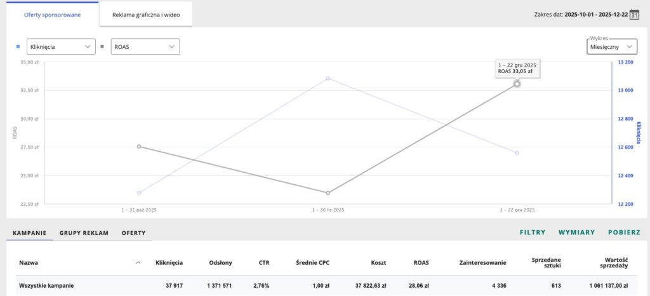Open the date range calendar icon
This screenshot has width=650, height=296.
click(633, 15)
